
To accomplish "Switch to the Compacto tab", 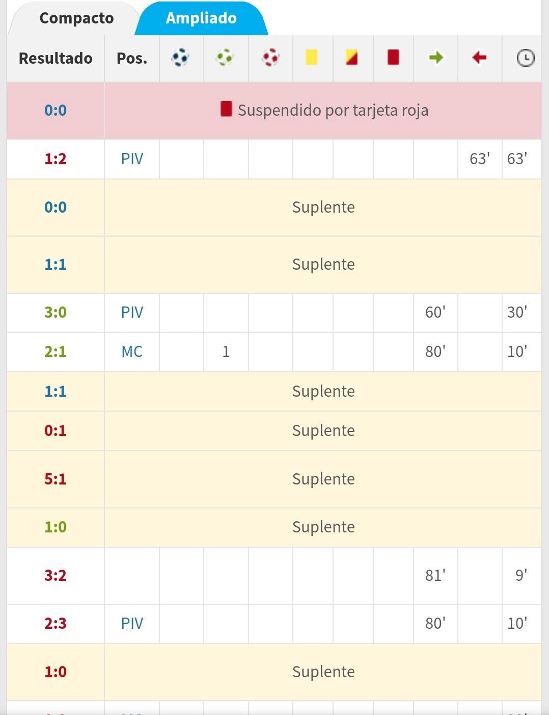I will click(76, 18).
